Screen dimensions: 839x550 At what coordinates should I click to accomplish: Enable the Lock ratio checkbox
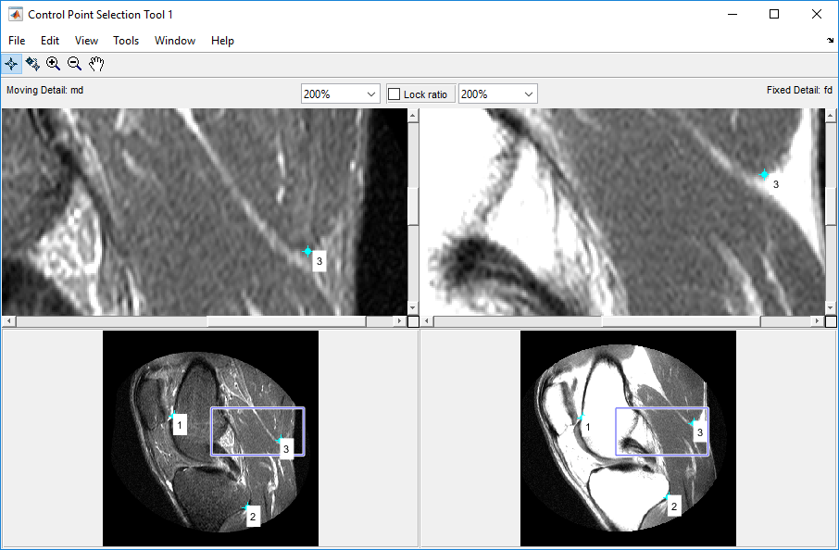pos(394,94)
